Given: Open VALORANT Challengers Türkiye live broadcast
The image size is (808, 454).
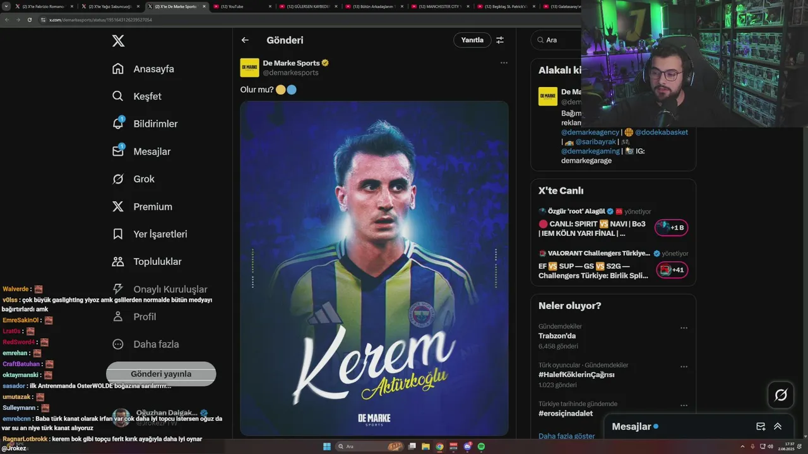Looking at the screenshot, I should coord(593,271).
